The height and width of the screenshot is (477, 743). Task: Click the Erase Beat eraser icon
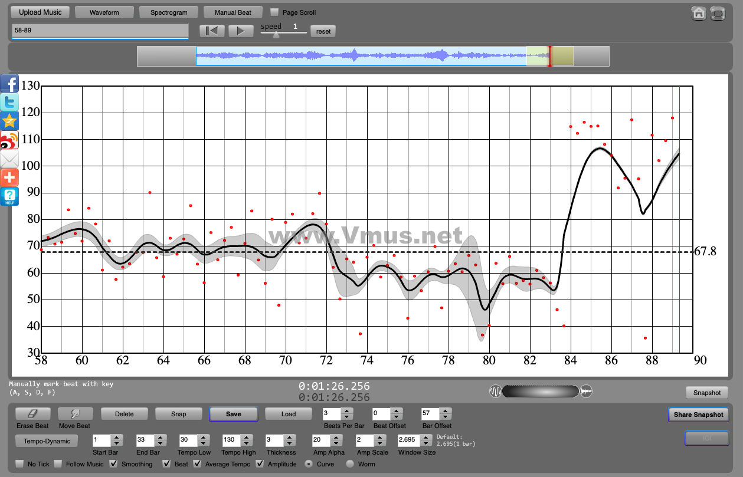click(32, 414)
